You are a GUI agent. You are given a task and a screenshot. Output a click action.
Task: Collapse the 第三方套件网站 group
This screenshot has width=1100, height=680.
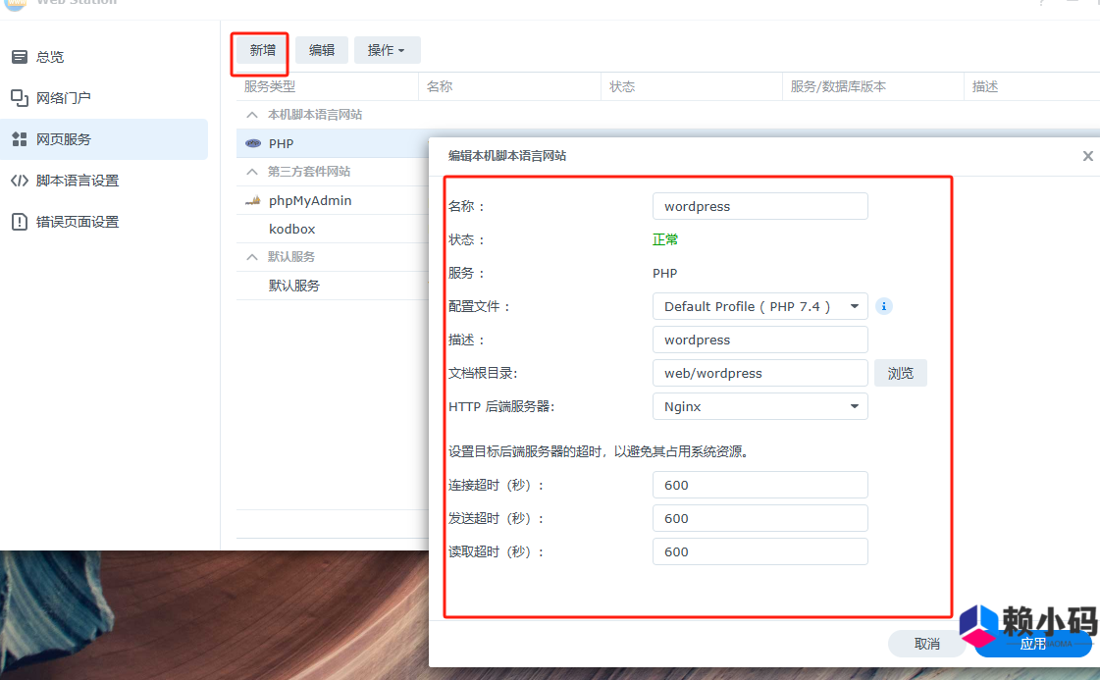[251, 172]
